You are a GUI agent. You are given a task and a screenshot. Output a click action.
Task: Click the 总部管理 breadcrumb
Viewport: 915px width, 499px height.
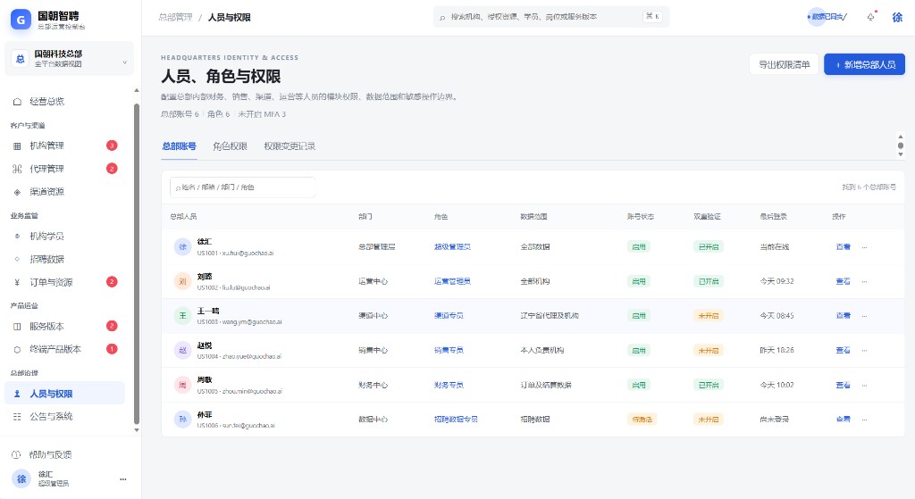click(x=175, y=18)
